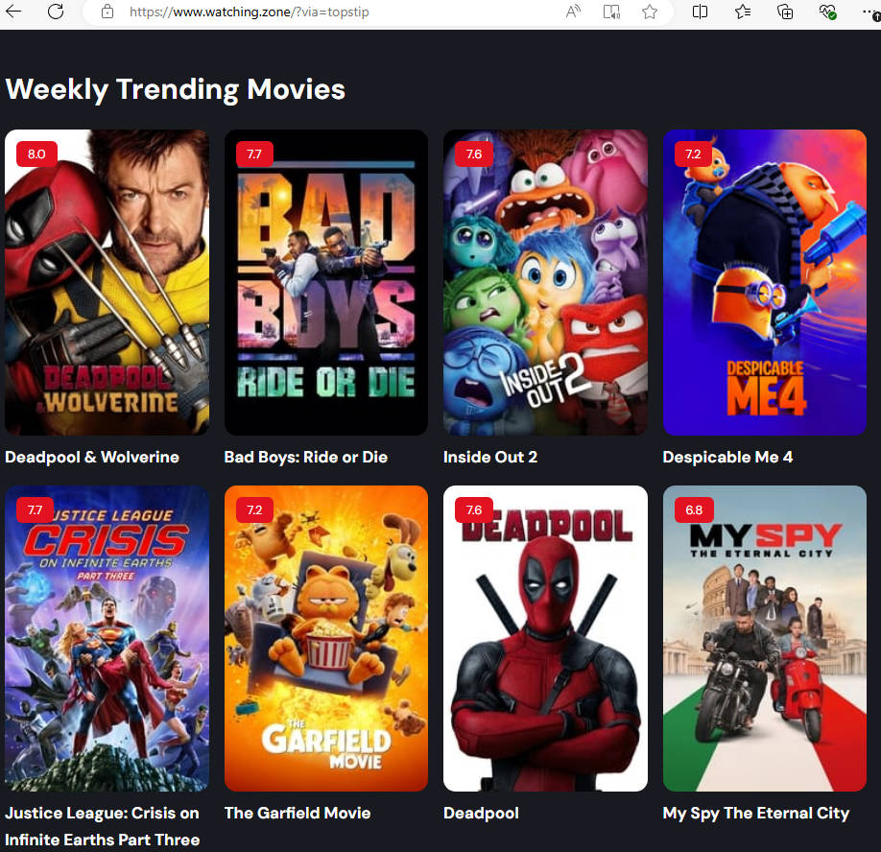Viewport: 881px width, 852px height.
Task: Add this page to favorites with the star icon
Action: click(650, 12)
